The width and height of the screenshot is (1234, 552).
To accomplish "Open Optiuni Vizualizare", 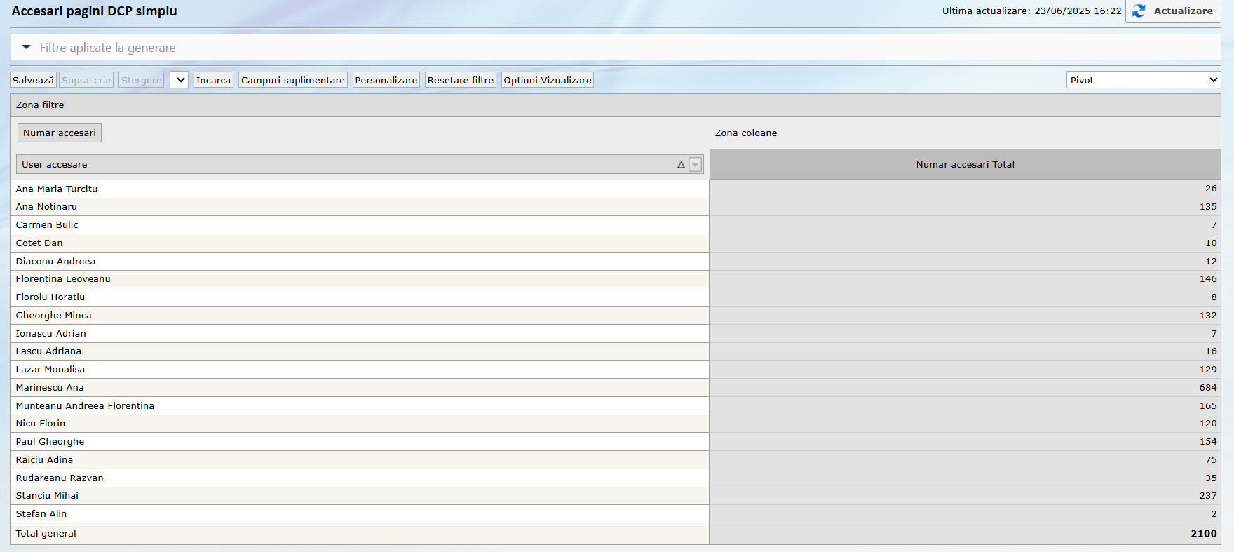I will tap(547, 80).
